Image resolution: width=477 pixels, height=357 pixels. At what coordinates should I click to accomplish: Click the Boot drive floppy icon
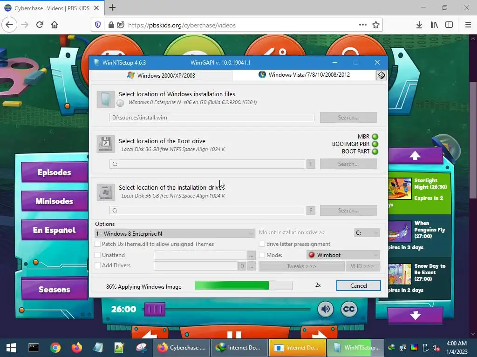click(x=106, y=144)
